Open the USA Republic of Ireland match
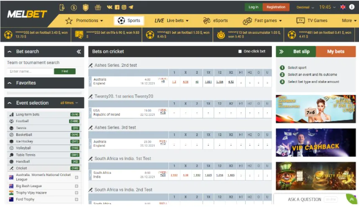Screen dimensions: 359x208 point(106,113)
